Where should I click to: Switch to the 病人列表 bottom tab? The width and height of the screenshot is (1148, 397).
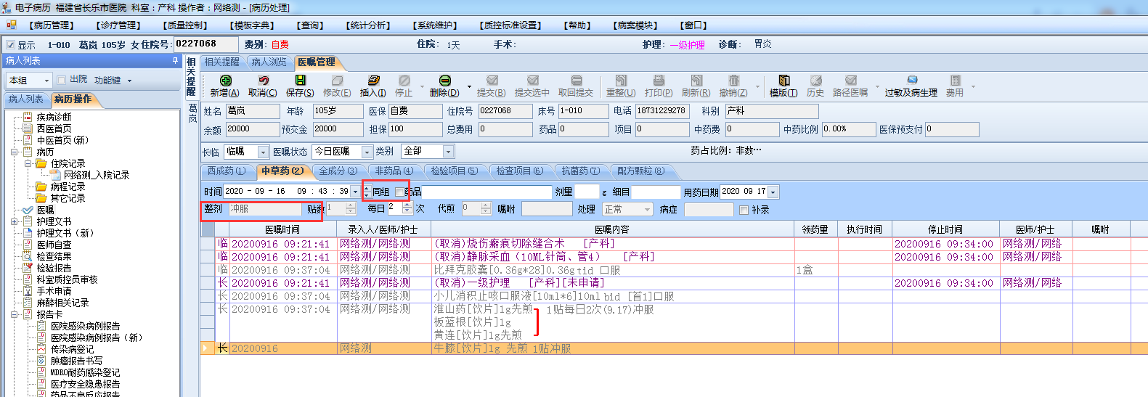pos(25,99)
